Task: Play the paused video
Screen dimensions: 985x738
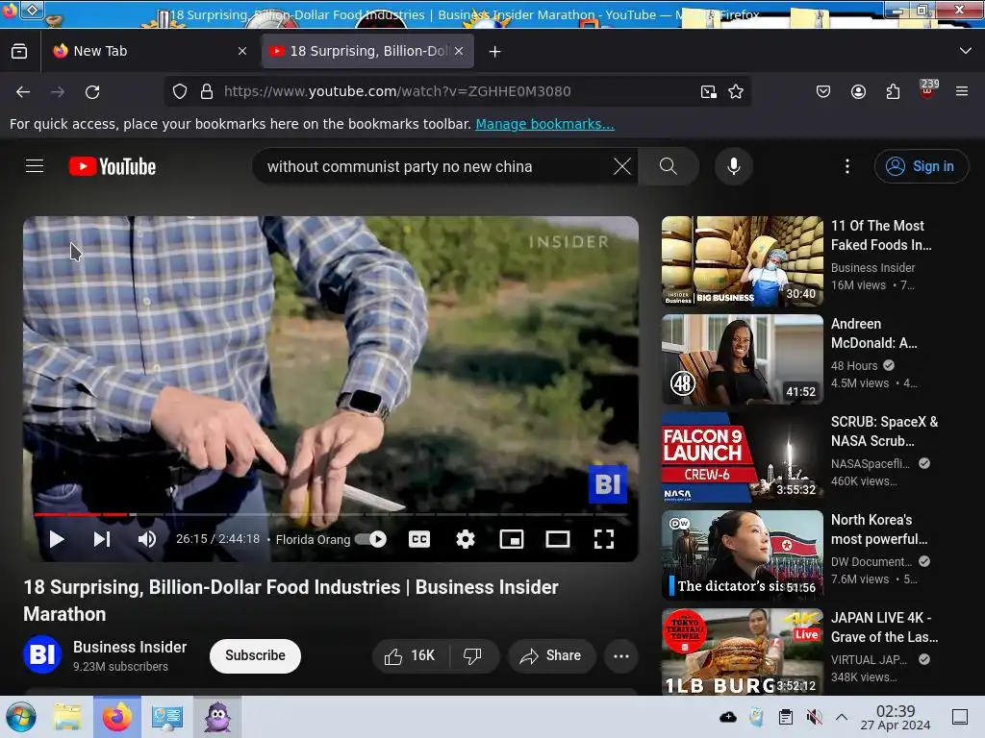Action: [x=57, y=539]
